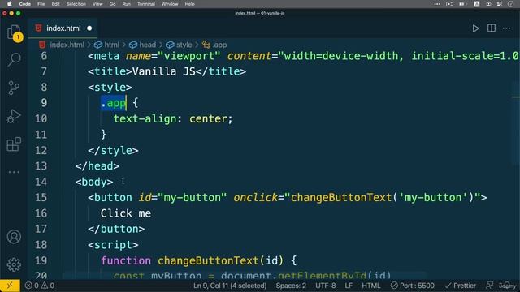Open the Run menu
520x292 pixels.
click(x=127, y=4)
